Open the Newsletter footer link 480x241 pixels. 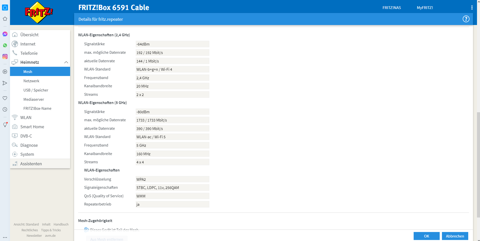[34, 235]
